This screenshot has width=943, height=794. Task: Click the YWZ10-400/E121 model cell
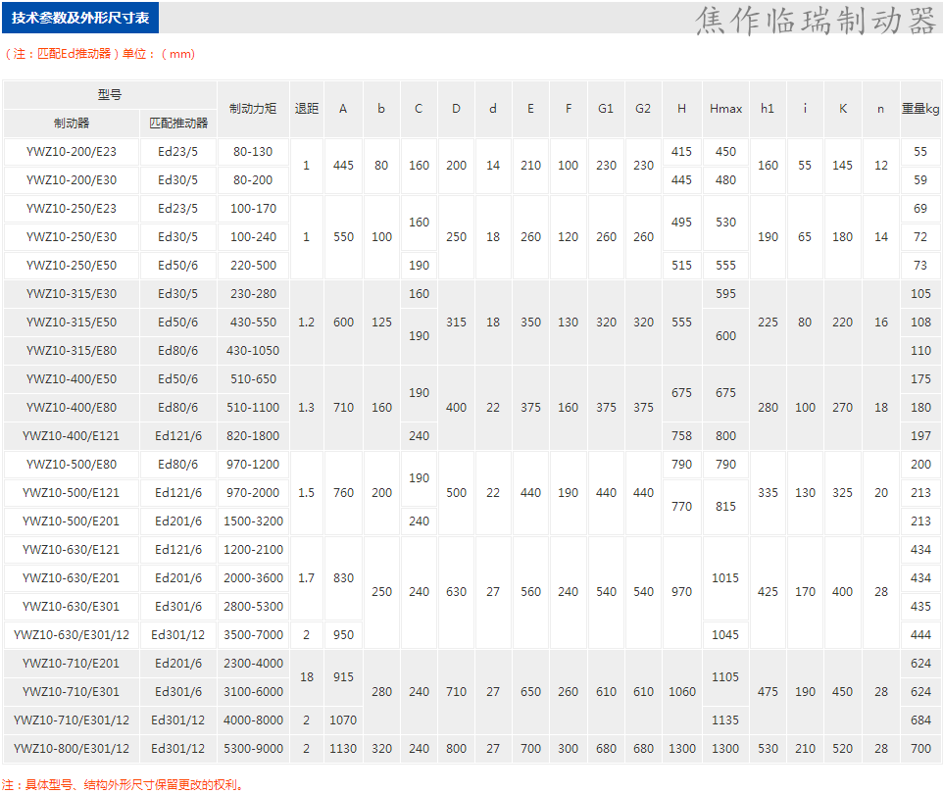pyautogui.click(x=70, y=436)
